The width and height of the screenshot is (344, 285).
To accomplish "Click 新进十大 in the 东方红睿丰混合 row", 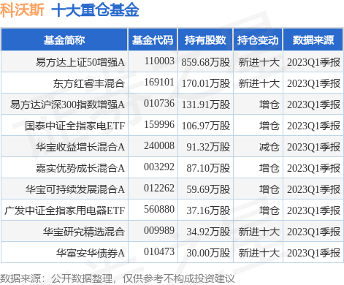I will (259, 83).
